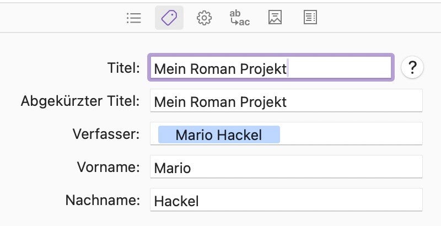Click the Nachname text field
This screenshot has height=226, width=441.
point(286,200)
